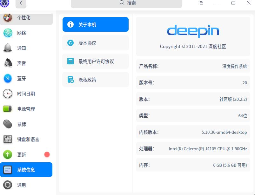Click the 6 GB memory value

tap(230, 165)
